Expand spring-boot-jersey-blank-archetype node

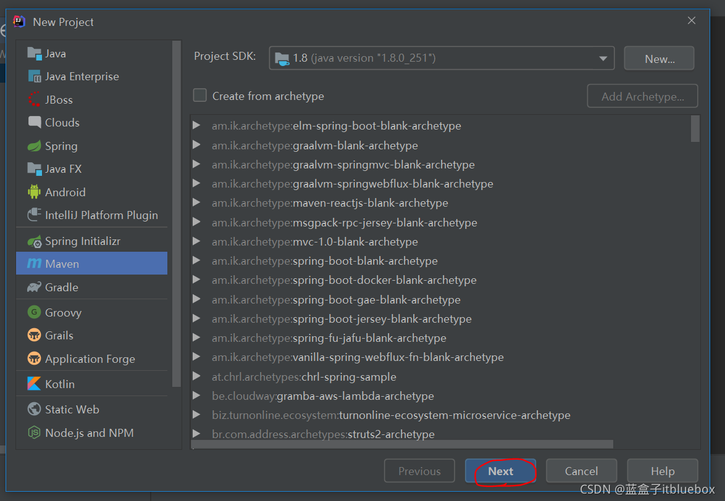click(196, 318)
